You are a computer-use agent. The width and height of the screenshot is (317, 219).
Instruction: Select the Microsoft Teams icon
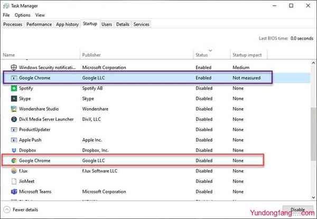coord(14,191)
